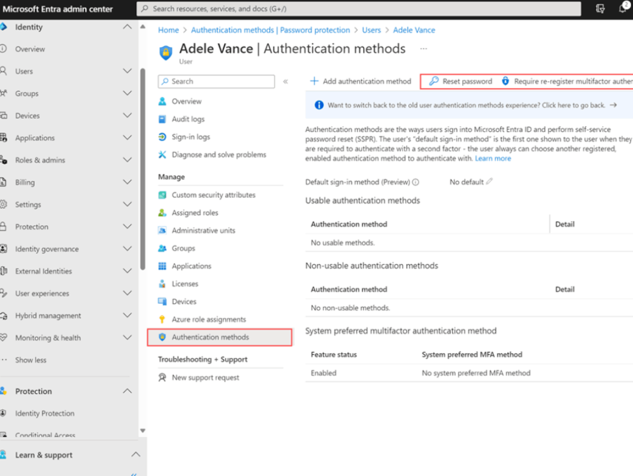633x476 pixels.
Task: Open Administrative units via its icon
Action: point(162,230)
